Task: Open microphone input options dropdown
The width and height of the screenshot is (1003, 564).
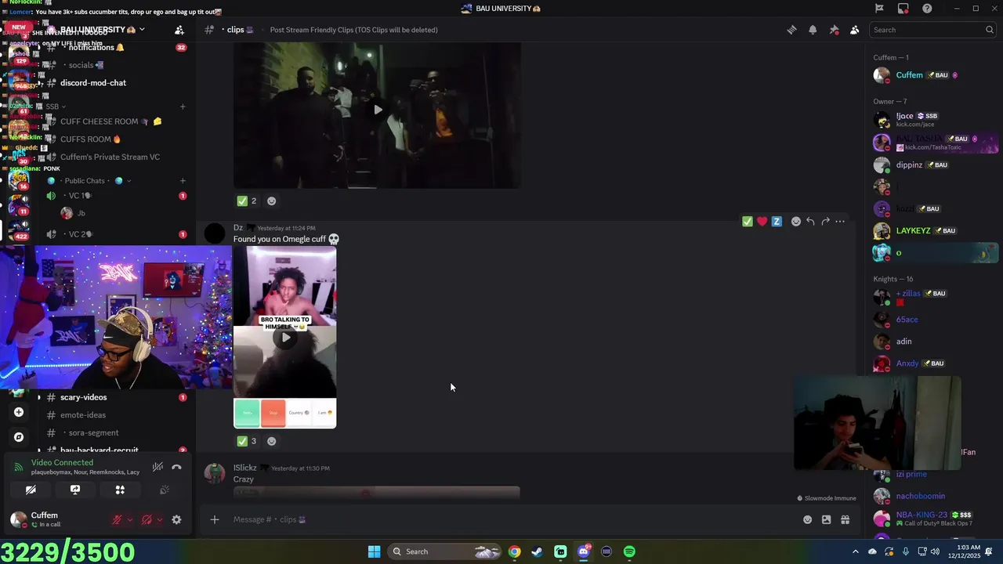Action: click(130, 519)
